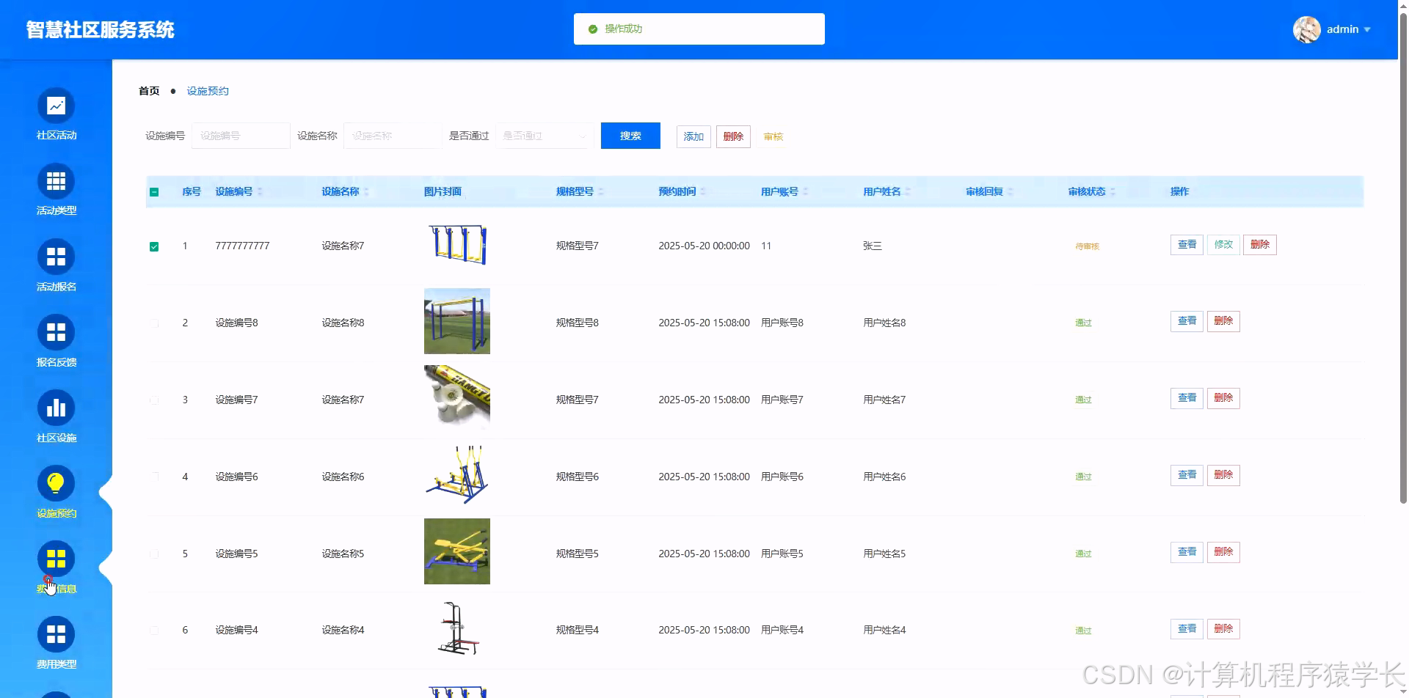Viewport: 1409px width, 698px height.
Task: Open the 是否通过 dropdown
Action: (542, 136)
